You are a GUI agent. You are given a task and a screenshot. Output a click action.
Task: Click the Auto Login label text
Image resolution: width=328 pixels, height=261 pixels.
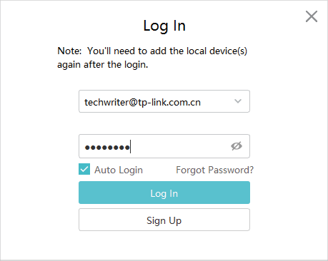click(119, 170)
